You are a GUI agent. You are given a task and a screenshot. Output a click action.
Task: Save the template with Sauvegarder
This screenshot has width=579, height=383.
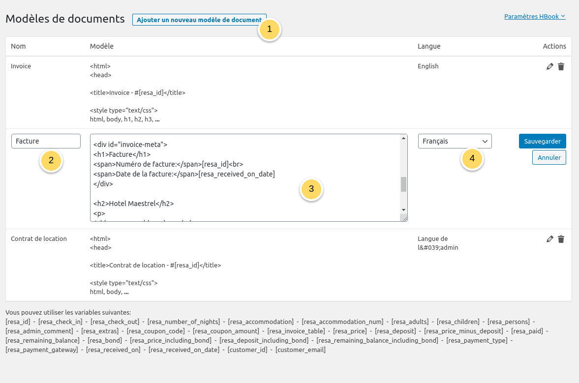click(542, 141)
